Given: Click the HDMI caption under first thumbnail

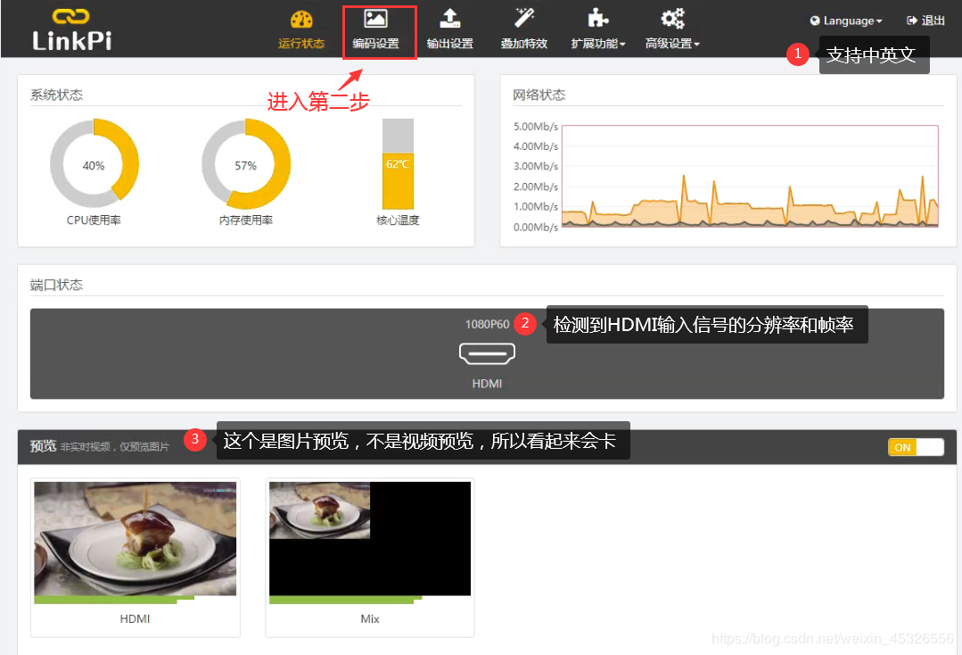Looking at the screenshot, I should [135, 618].
